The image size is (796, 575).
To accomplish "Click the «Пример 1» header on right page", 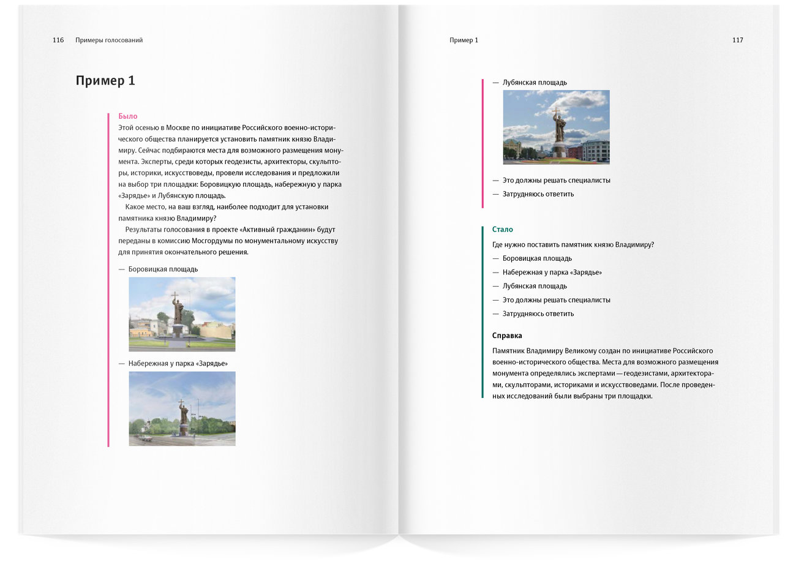I will pyautogui.click(x=464, y=40).
